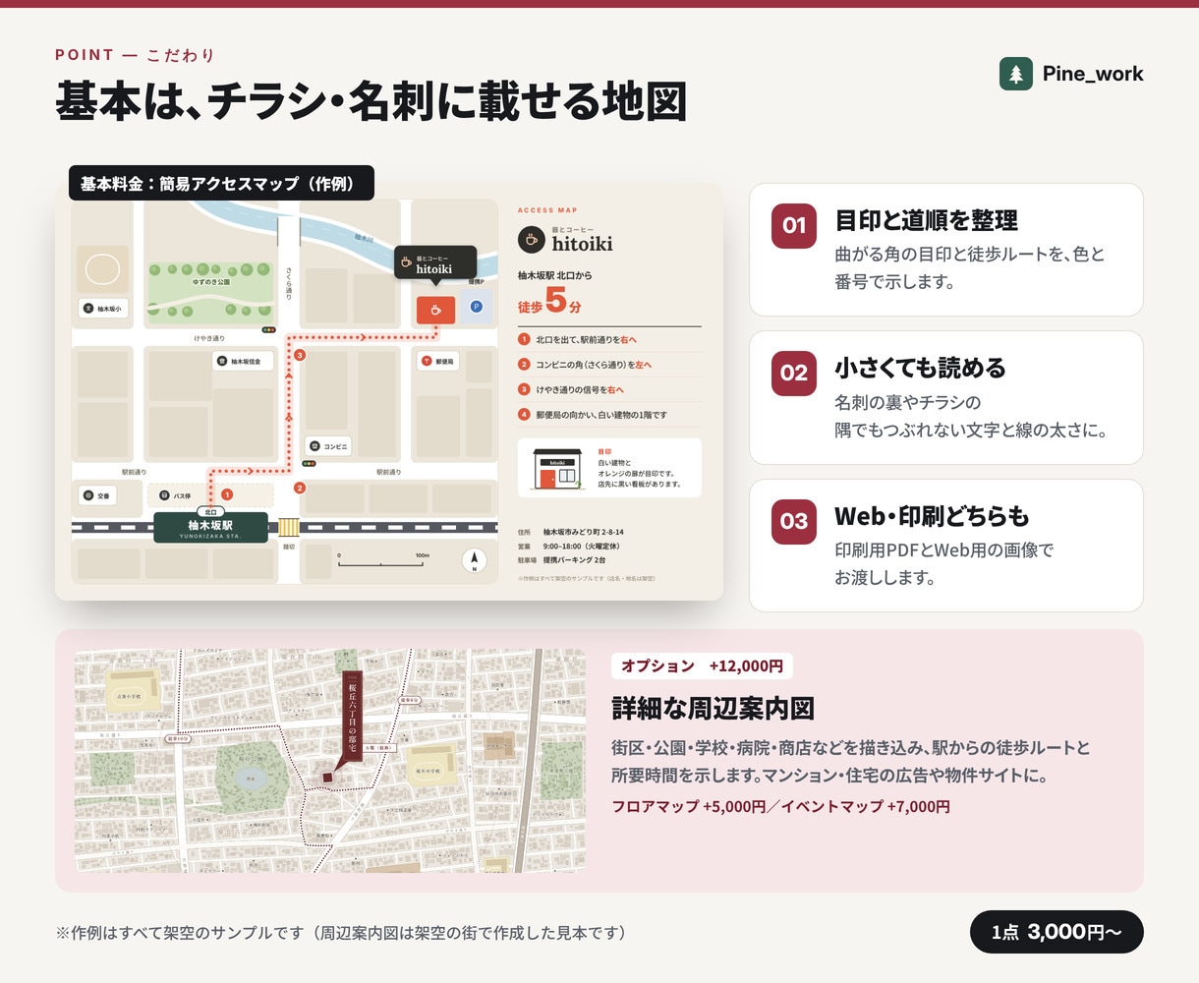Viewport: 1199px width, 983px height.
Task: Click route marker 1 on the map near 北口
Action: point(227,494)
